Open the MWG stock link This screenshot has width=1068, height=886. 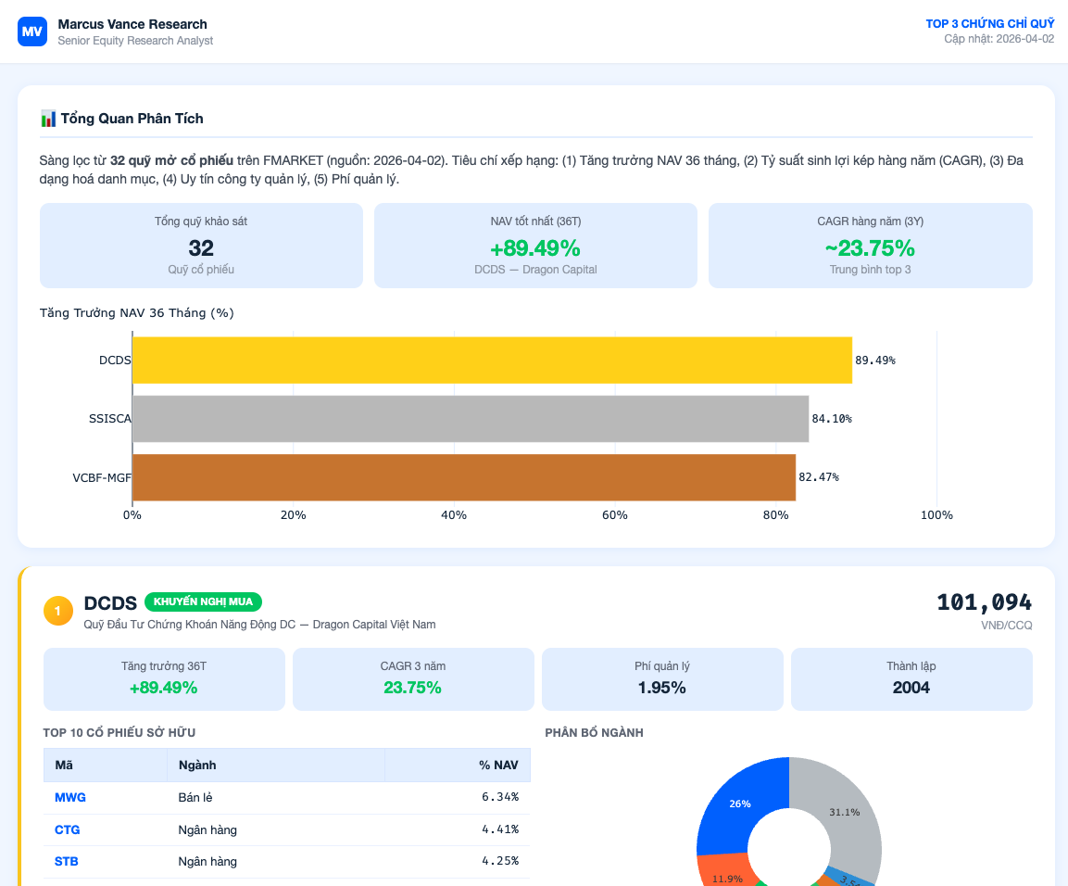[x=69, y=797]
